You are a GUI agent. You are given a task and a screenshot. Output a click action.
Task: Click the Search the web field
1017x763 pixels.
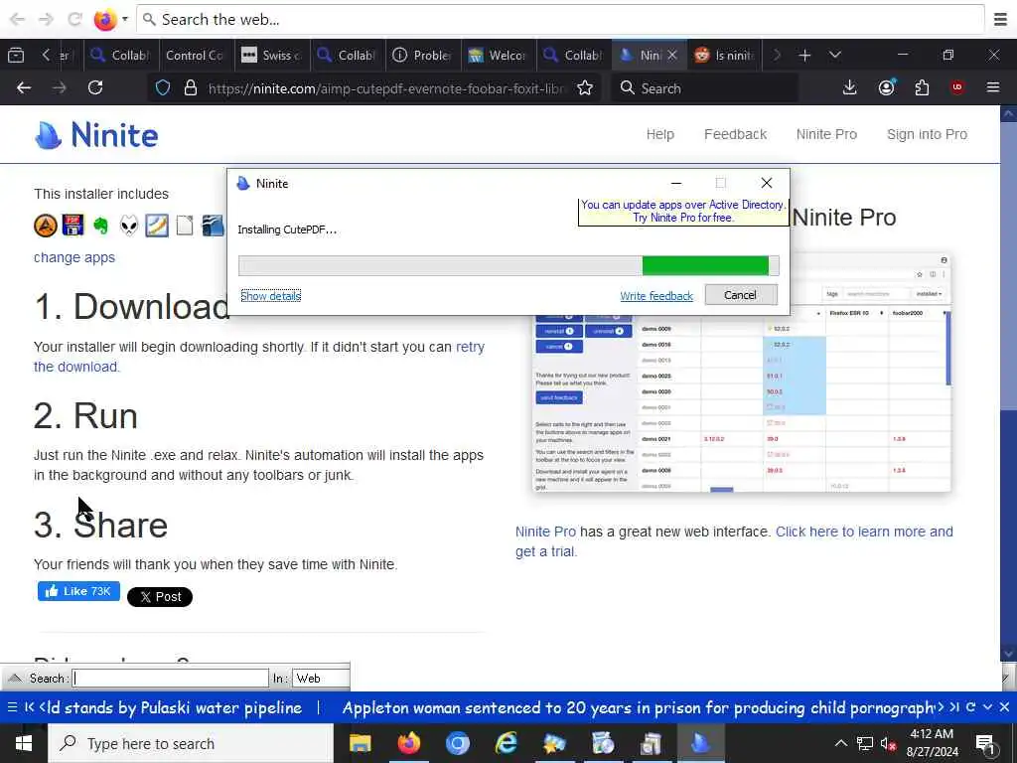click(560, 20)
